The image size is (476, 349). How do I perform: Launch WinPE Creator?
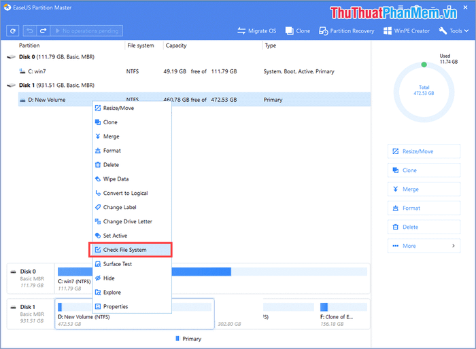point(407,31)
